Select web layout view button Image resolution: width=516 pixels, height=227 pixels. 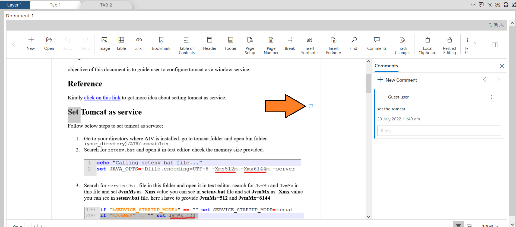[469, 225]
